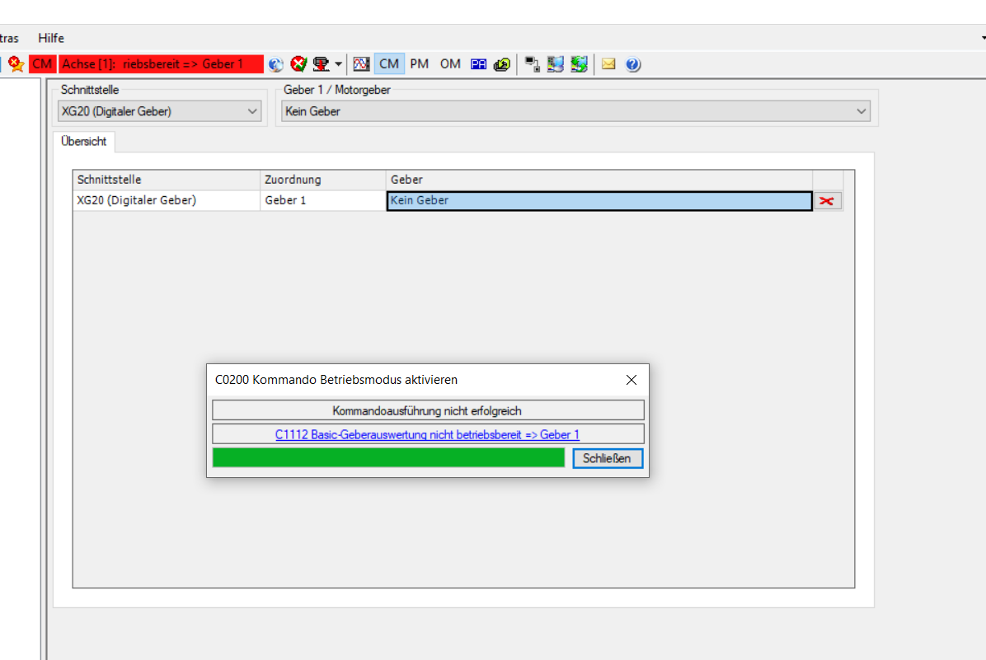Viewport: 986px width, 660px height.
Task: Select the Übersicht tab
Action: 83,142
